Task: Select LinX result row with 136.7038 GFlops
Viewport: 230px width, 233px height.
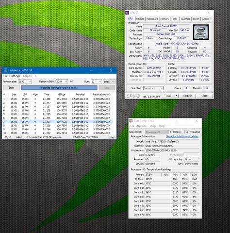Action: click(57, 129)
